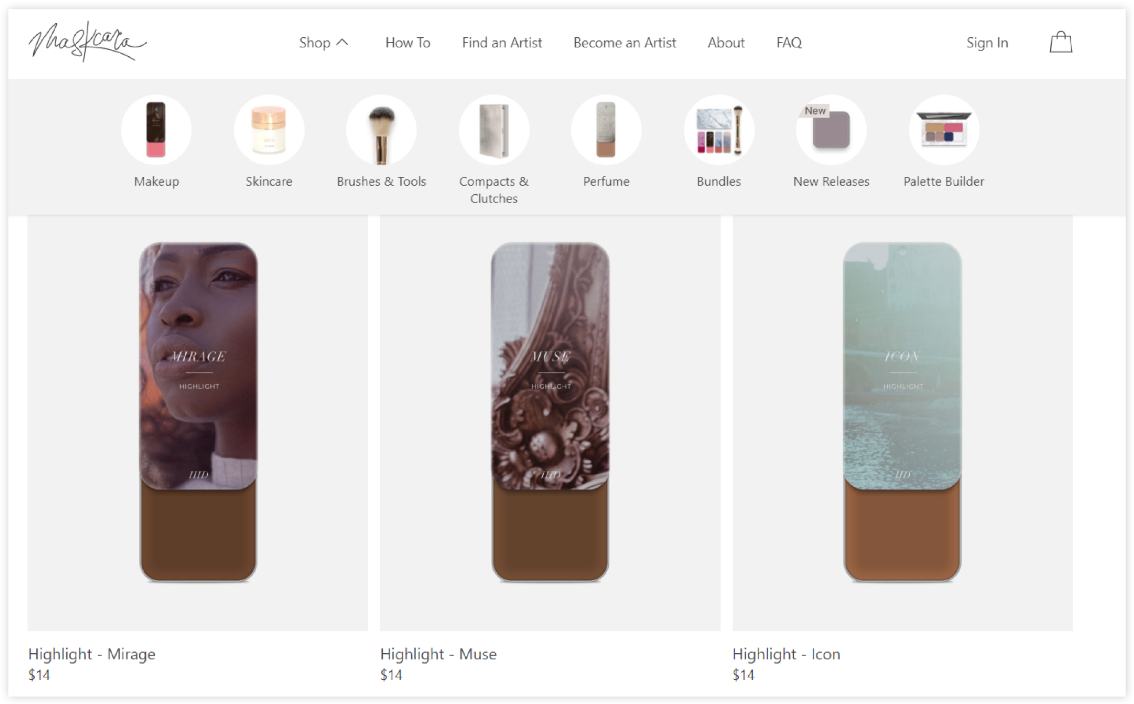
Task: Open the Highlight - Mirage product title
Action: [x=92, y=654]
